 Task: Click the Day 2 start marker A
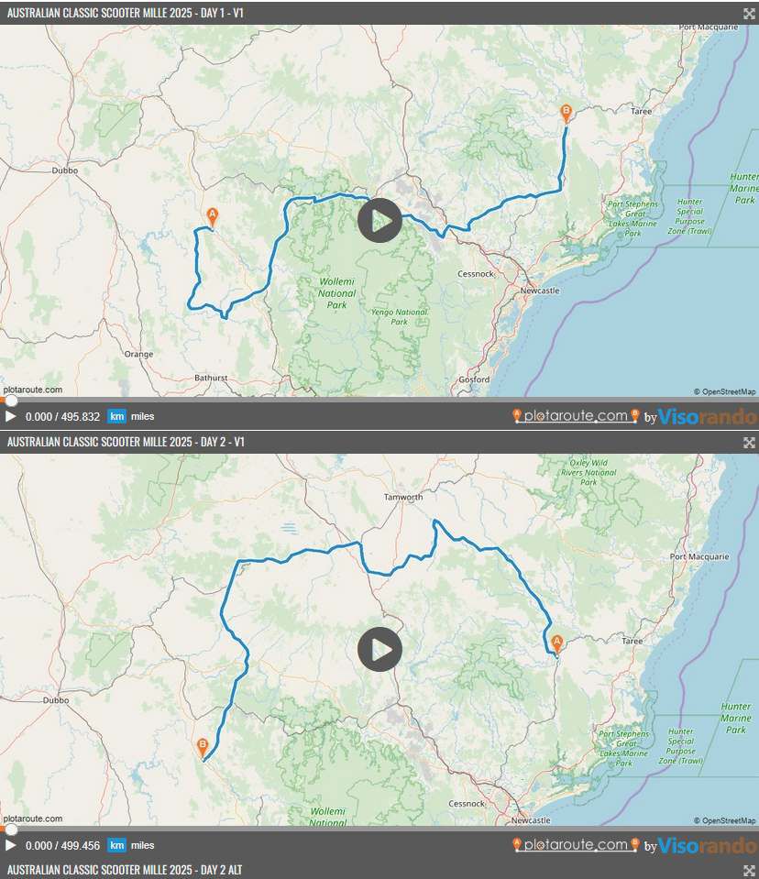pyautogui.click(x=555, y=642)
